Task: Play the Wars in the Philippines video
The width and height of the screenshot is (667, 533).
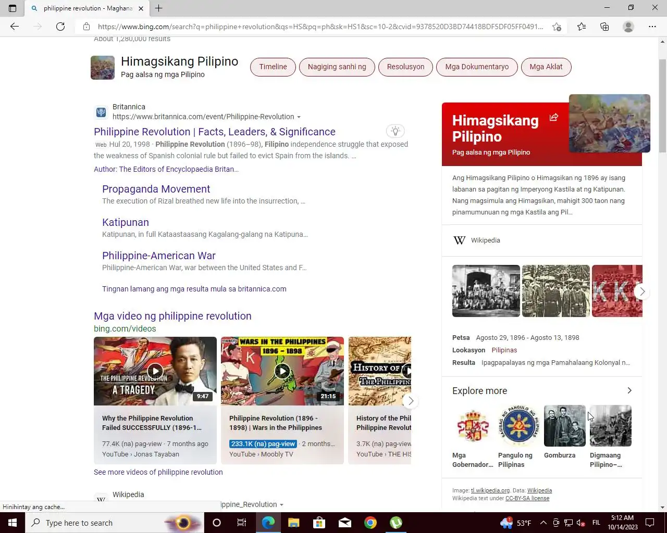Action: coord(282,371)
